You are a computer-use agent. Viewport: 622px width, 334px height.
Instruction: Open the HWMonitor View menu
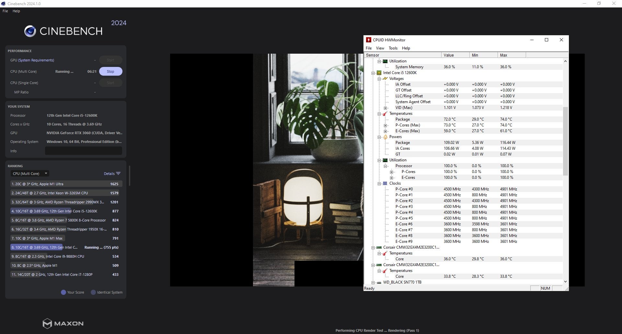[x=380, y=48]
